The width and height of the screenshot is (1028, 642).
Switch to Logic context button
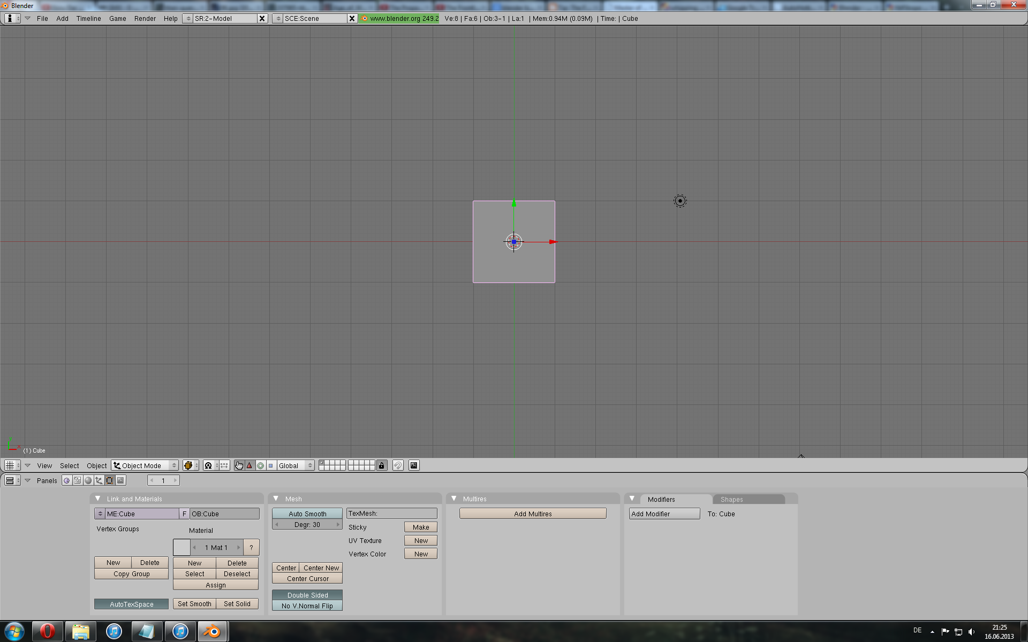(66, 480)
